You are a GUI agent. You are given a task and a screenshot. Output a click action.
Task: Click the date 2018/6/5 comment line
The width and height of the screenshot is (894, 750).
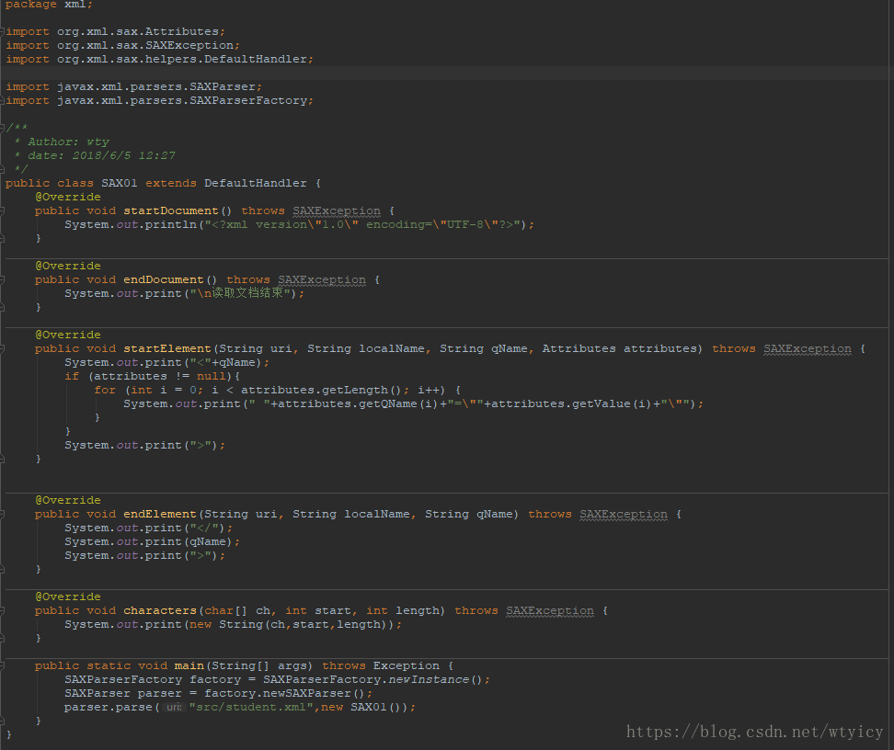pos(101,155)
